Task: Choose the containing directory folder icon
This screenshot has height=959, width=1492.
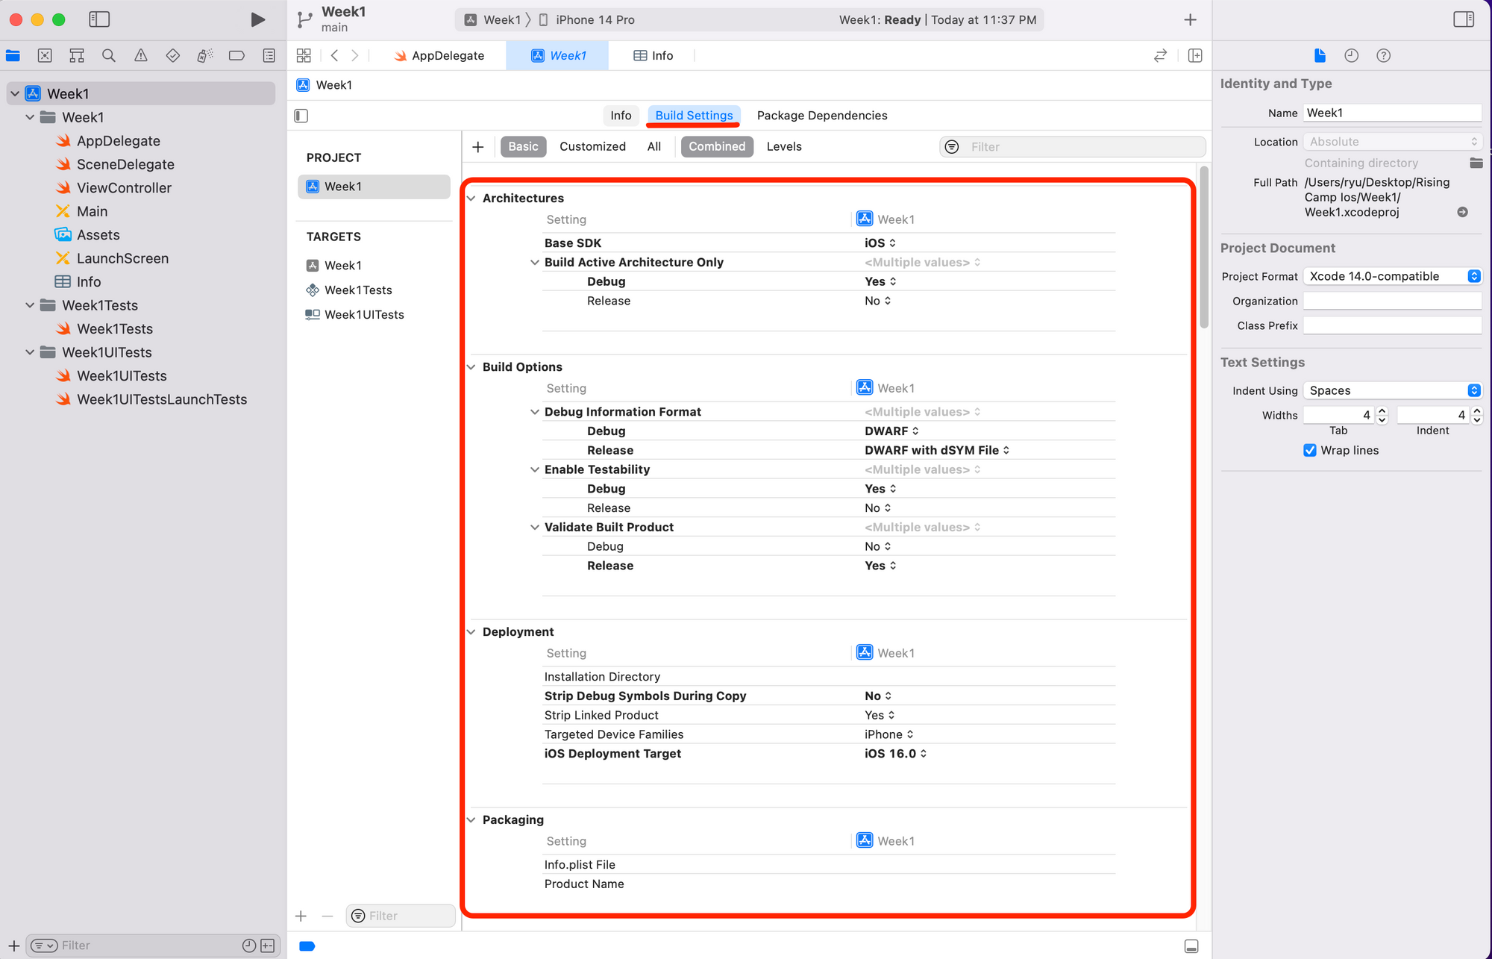Action: (1476, 163)
